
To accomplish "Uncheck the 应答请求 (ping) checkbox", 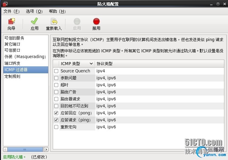I will (x=56, y=120).
